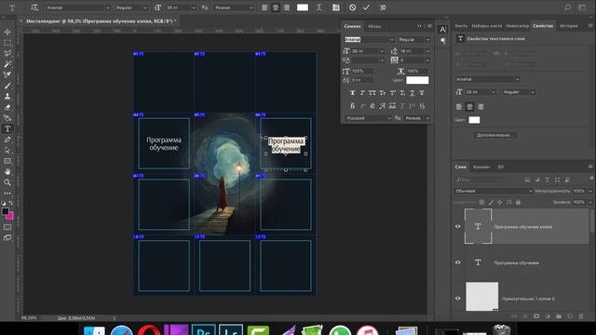Switch to Наборы кистей tab
The width and height of the screenshot is (596, 335).
[x=486, y=26]
